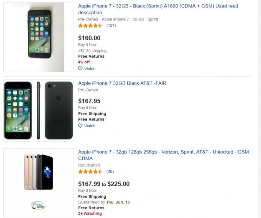Image resolution: width=261 pixels, height=218 pixels.
Task: Open iPhone 7 32GB Black AT&T -FAIR listing
Action: click(x=122, y=83)
